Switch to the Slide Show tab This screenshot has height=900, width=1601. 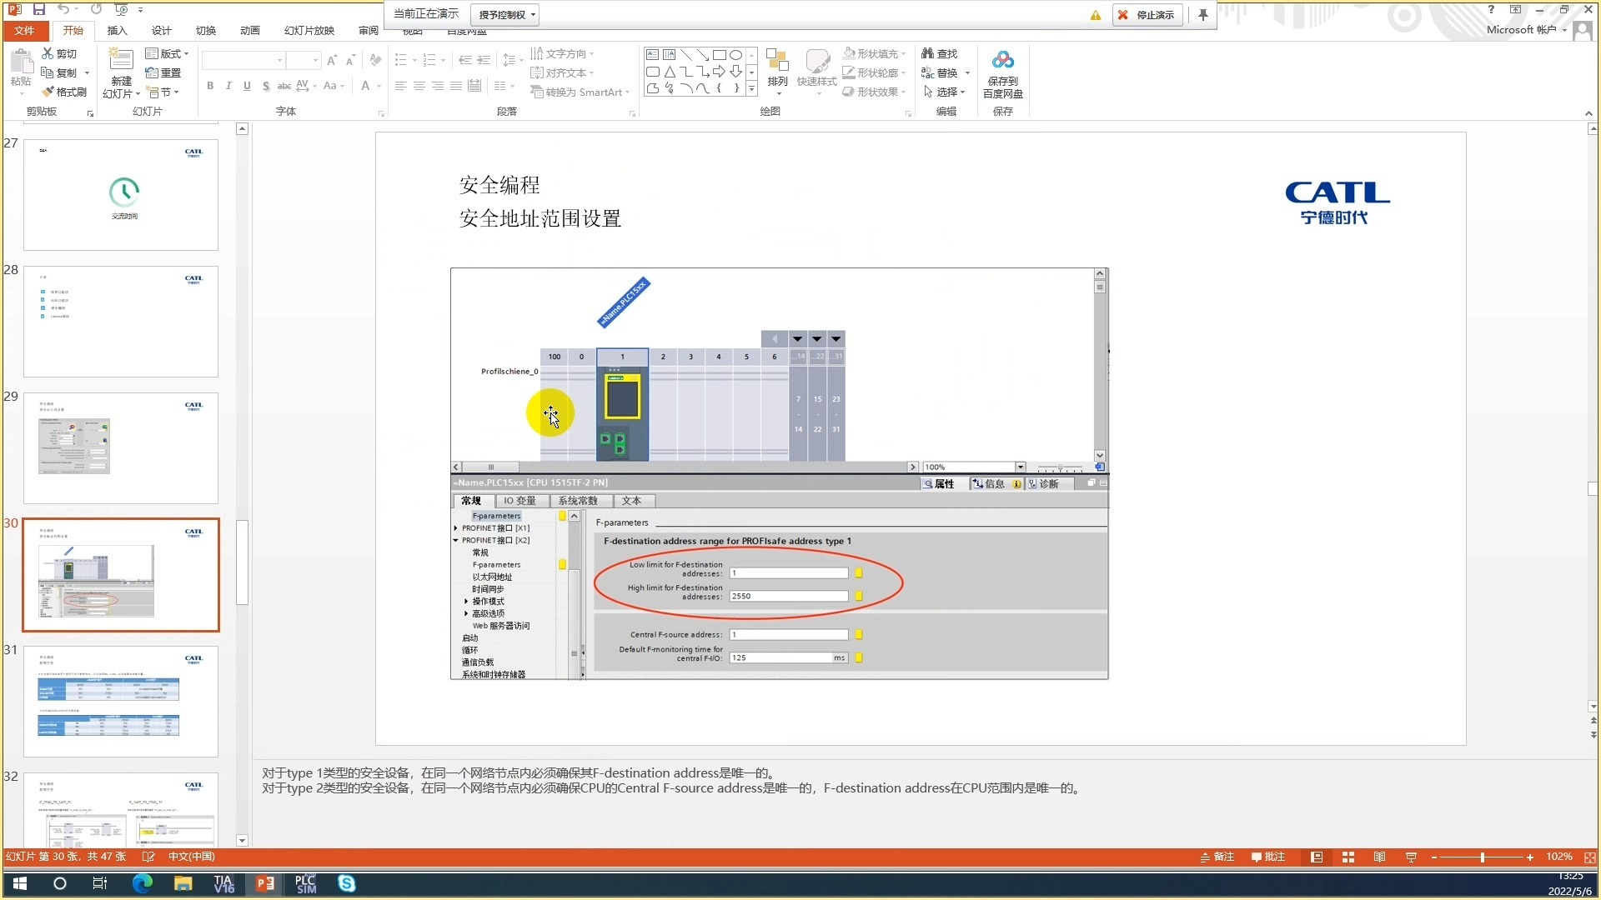309,31
